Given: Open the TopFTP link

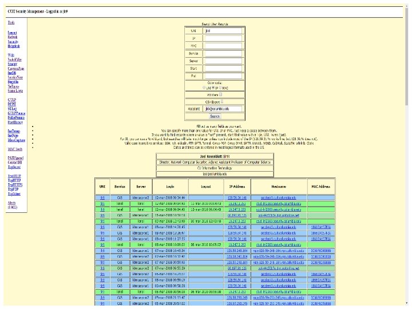Looking at the screenshot, I should coord(13,189).
